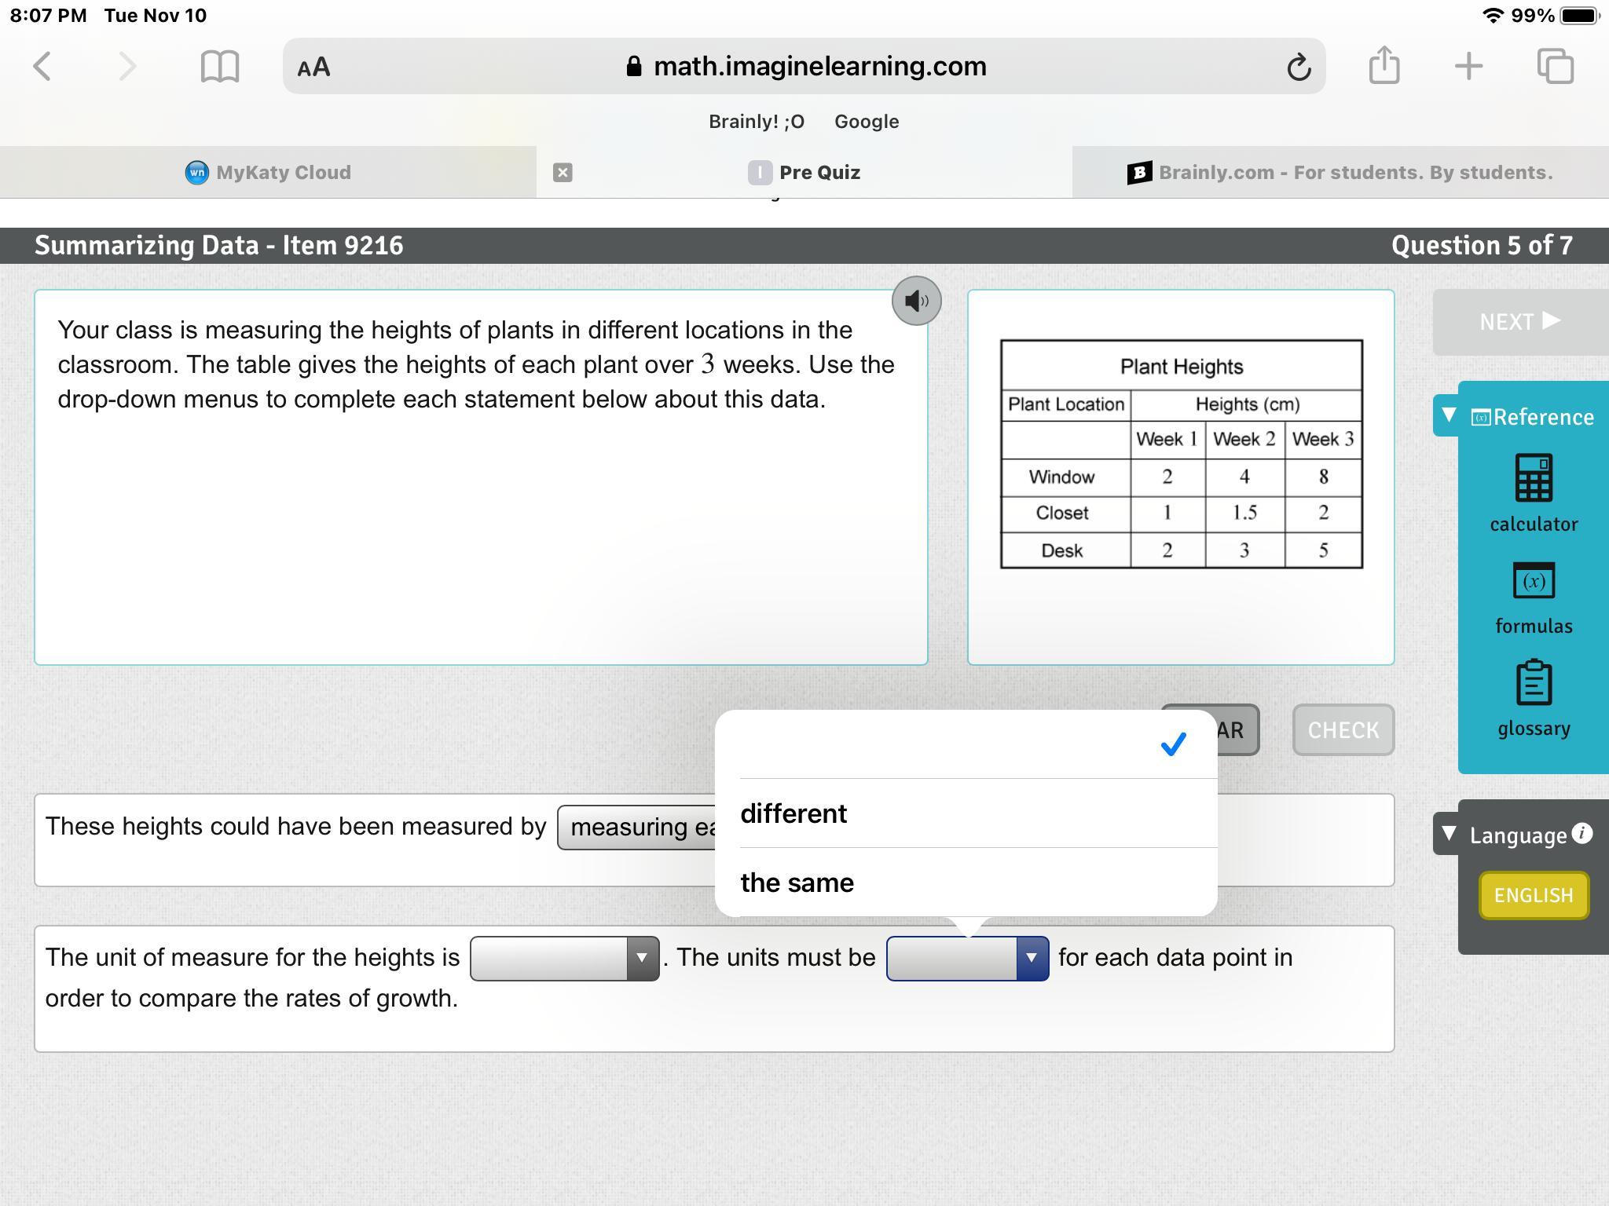Image resolution: width=1609 pixels, height=1206 pixels.
Task: Switch to the MyKaty Cloud tab
Action: point(268,173)
